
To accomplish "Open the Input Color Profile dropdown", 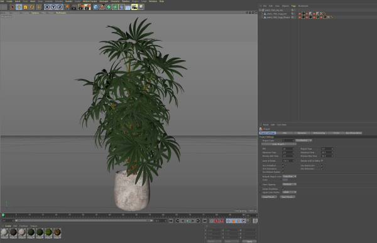I will [x=290, y=192].
